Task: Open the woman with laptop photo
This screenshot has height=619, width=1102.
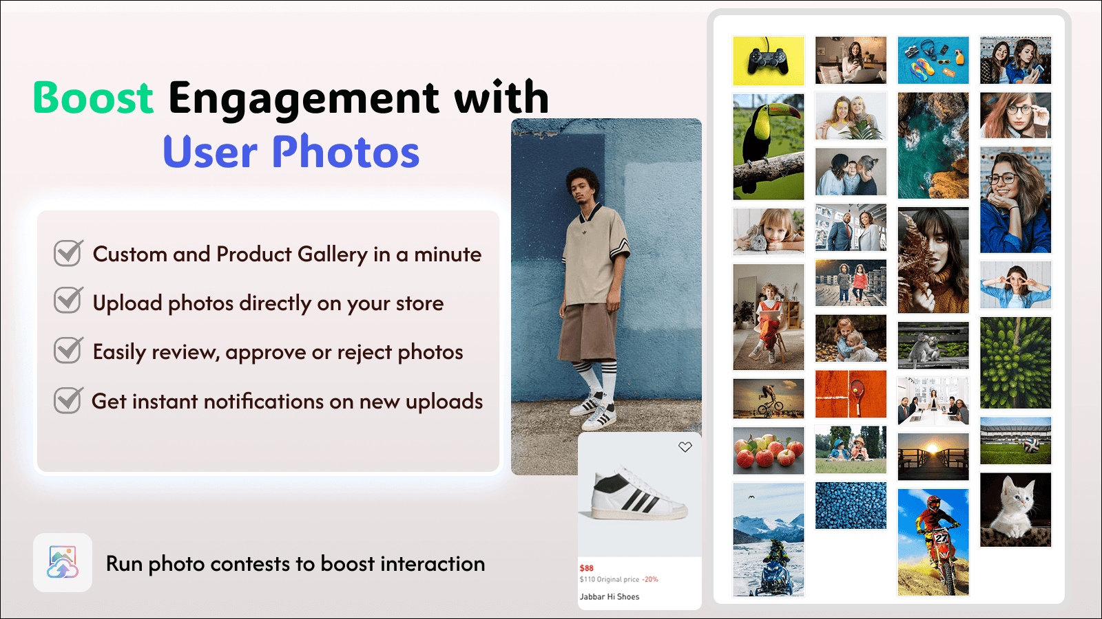Action: pos(851,61)
